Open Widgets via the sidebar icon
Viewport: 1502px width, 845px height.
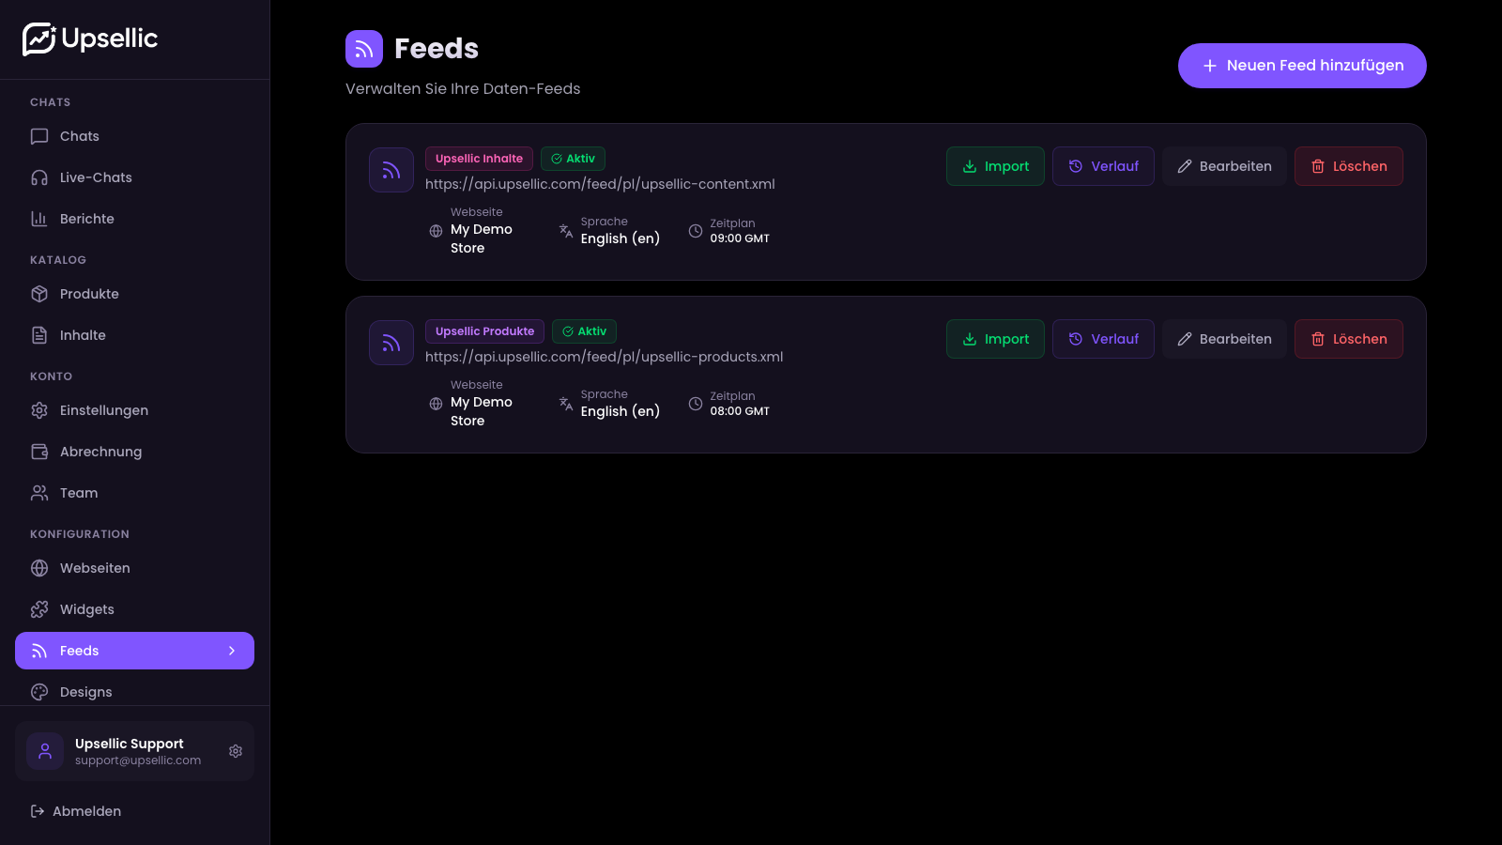point(38,609)
